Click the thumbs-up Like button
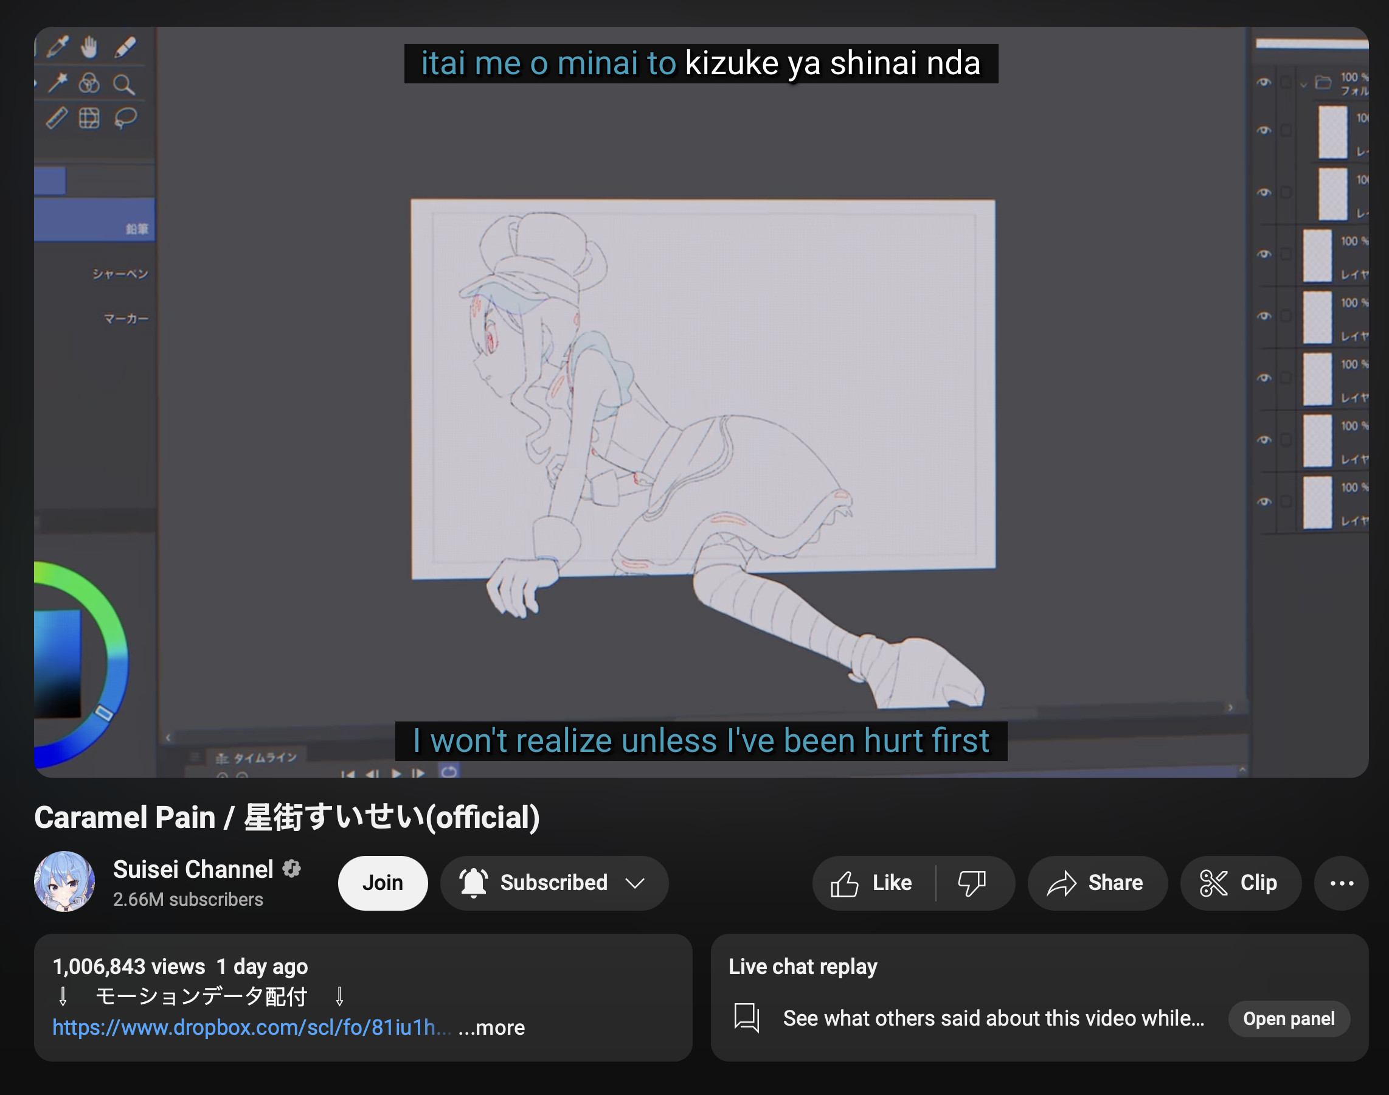This screenshot has width=1389, height=1095. tap(871, 883)
